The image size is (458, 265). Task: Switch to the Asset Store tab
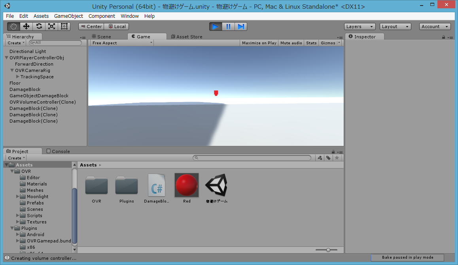pyautogui.click(x=187, y=36)
